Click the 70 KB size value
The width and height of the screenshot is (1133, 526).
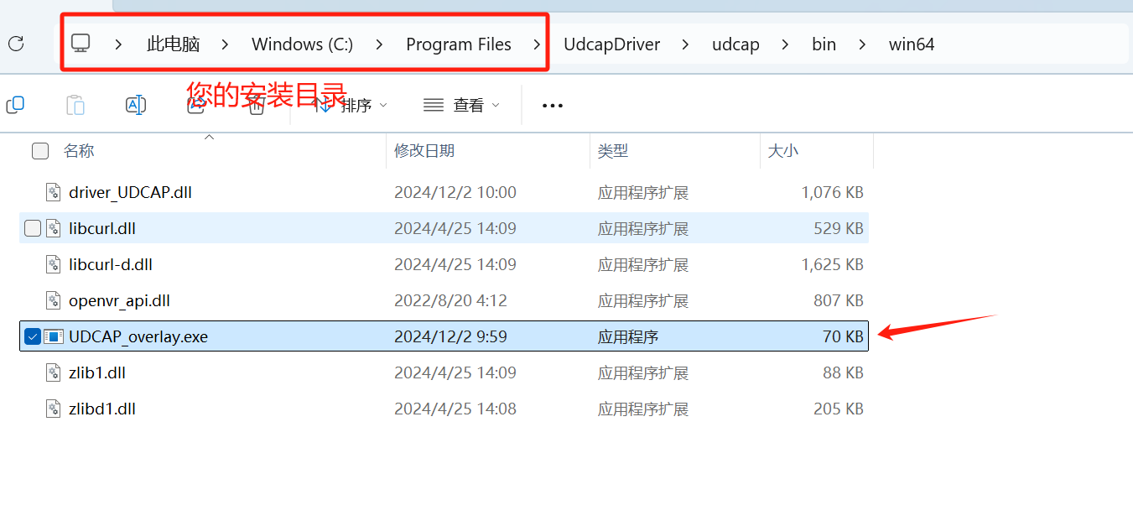843,336
